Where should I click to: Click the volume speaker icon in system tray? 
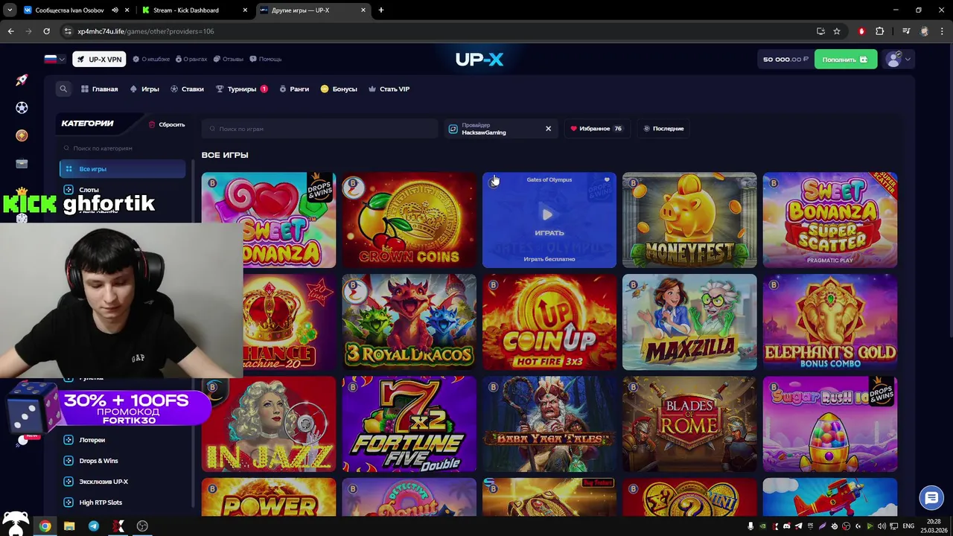[x=882, y=526]
